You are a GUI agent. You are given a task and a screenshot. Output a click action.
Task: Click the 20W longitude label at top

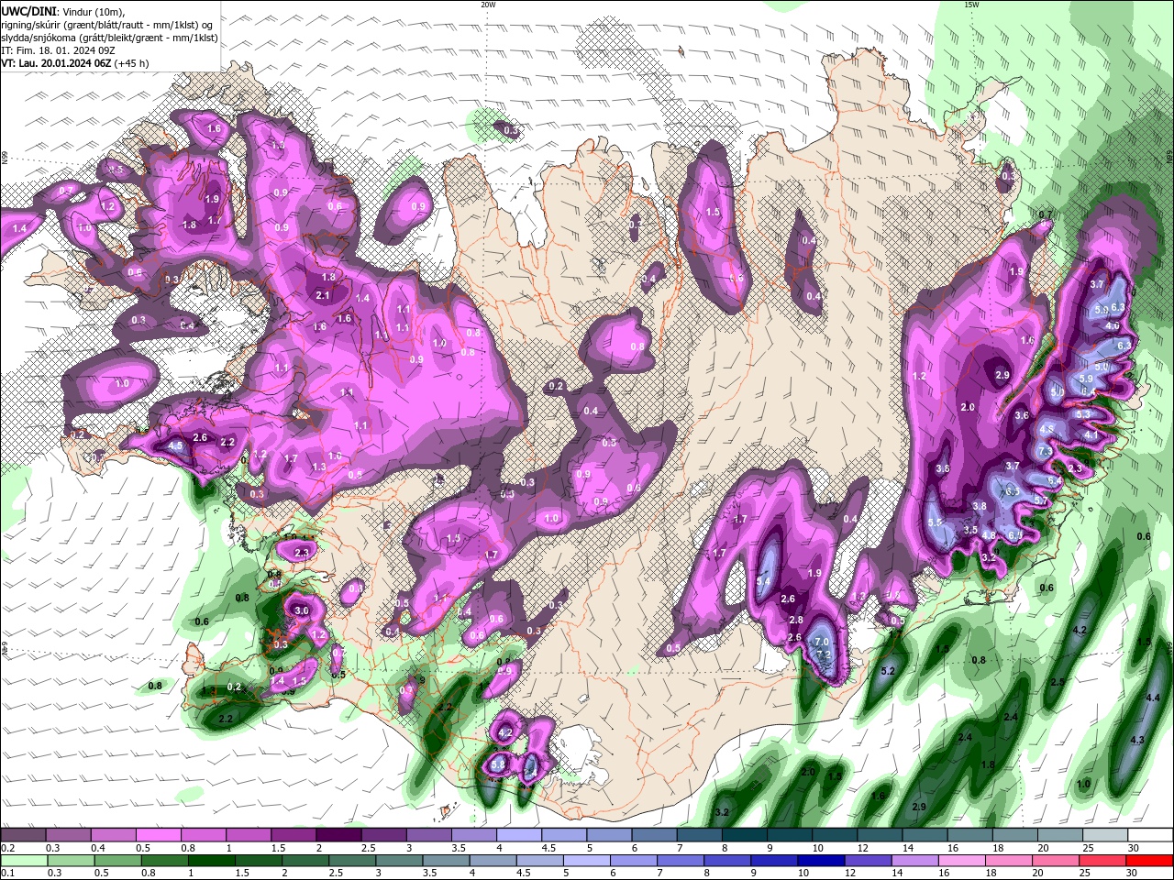coord(488,5)
